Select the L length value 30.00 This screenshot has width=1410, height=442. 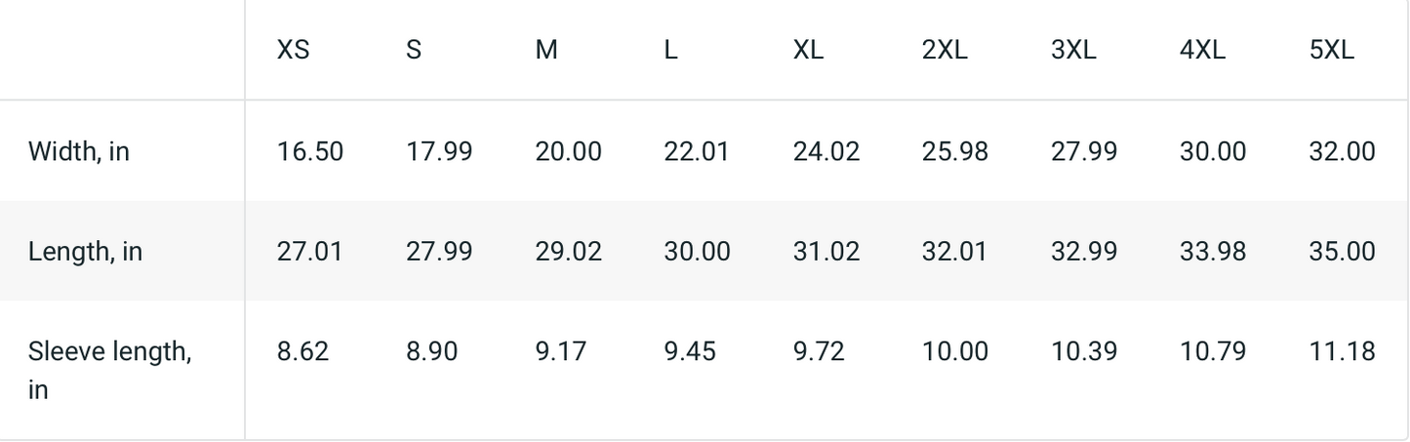coord(697,251)
